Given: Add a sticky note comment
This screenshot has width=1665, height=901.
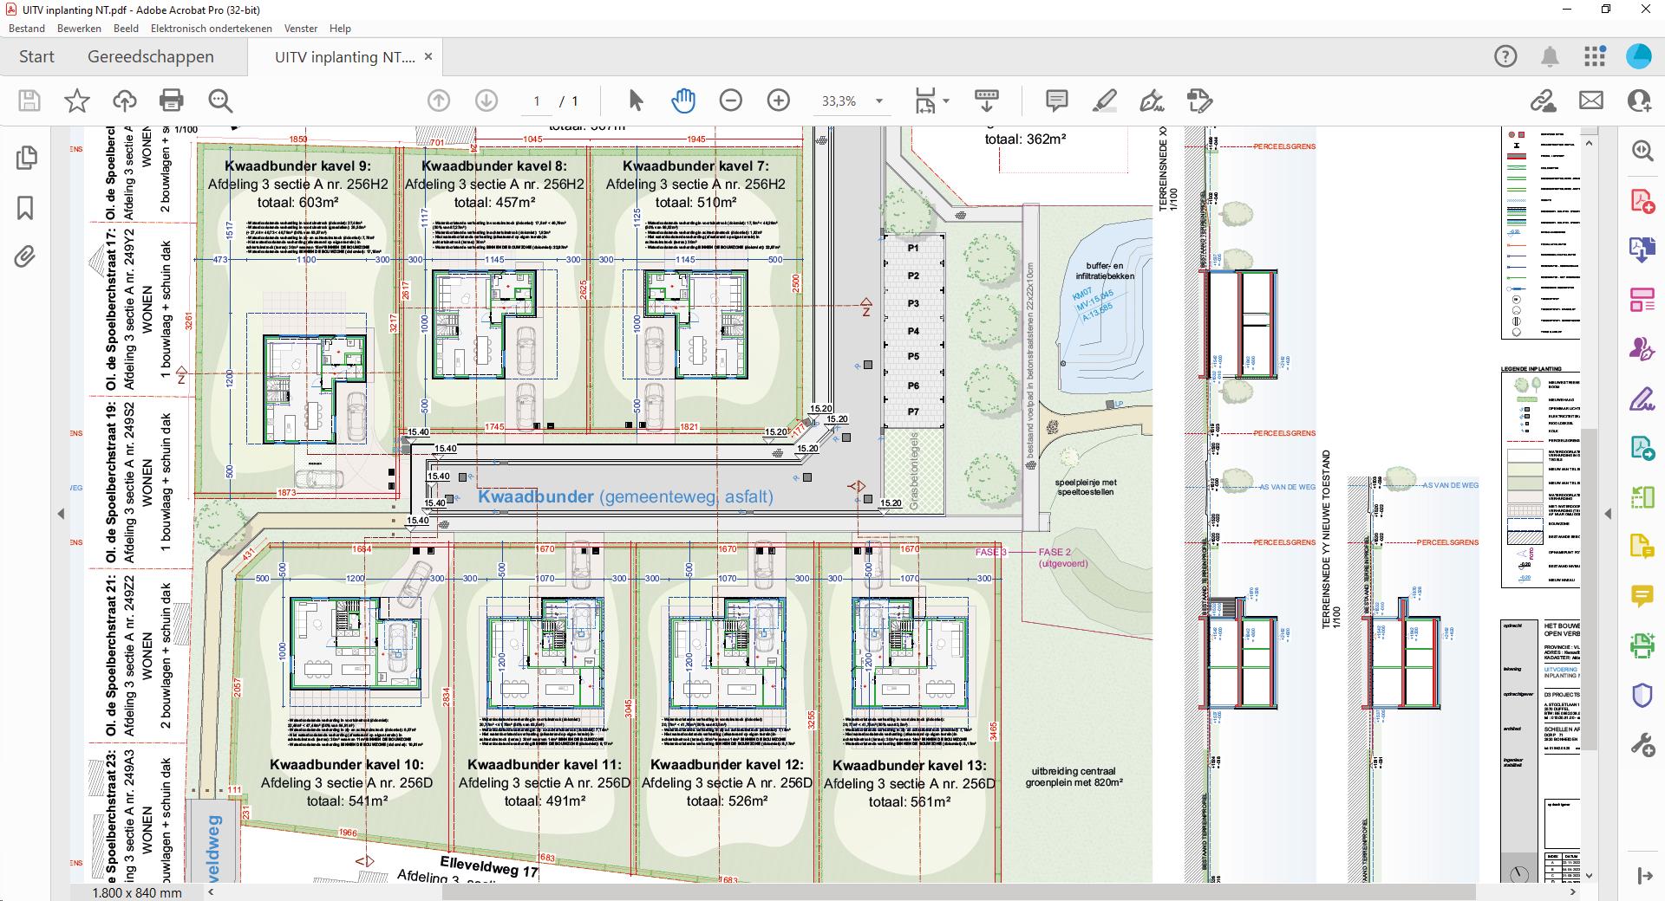Looking at the screenshot, I should click(x=1056, y=100).
